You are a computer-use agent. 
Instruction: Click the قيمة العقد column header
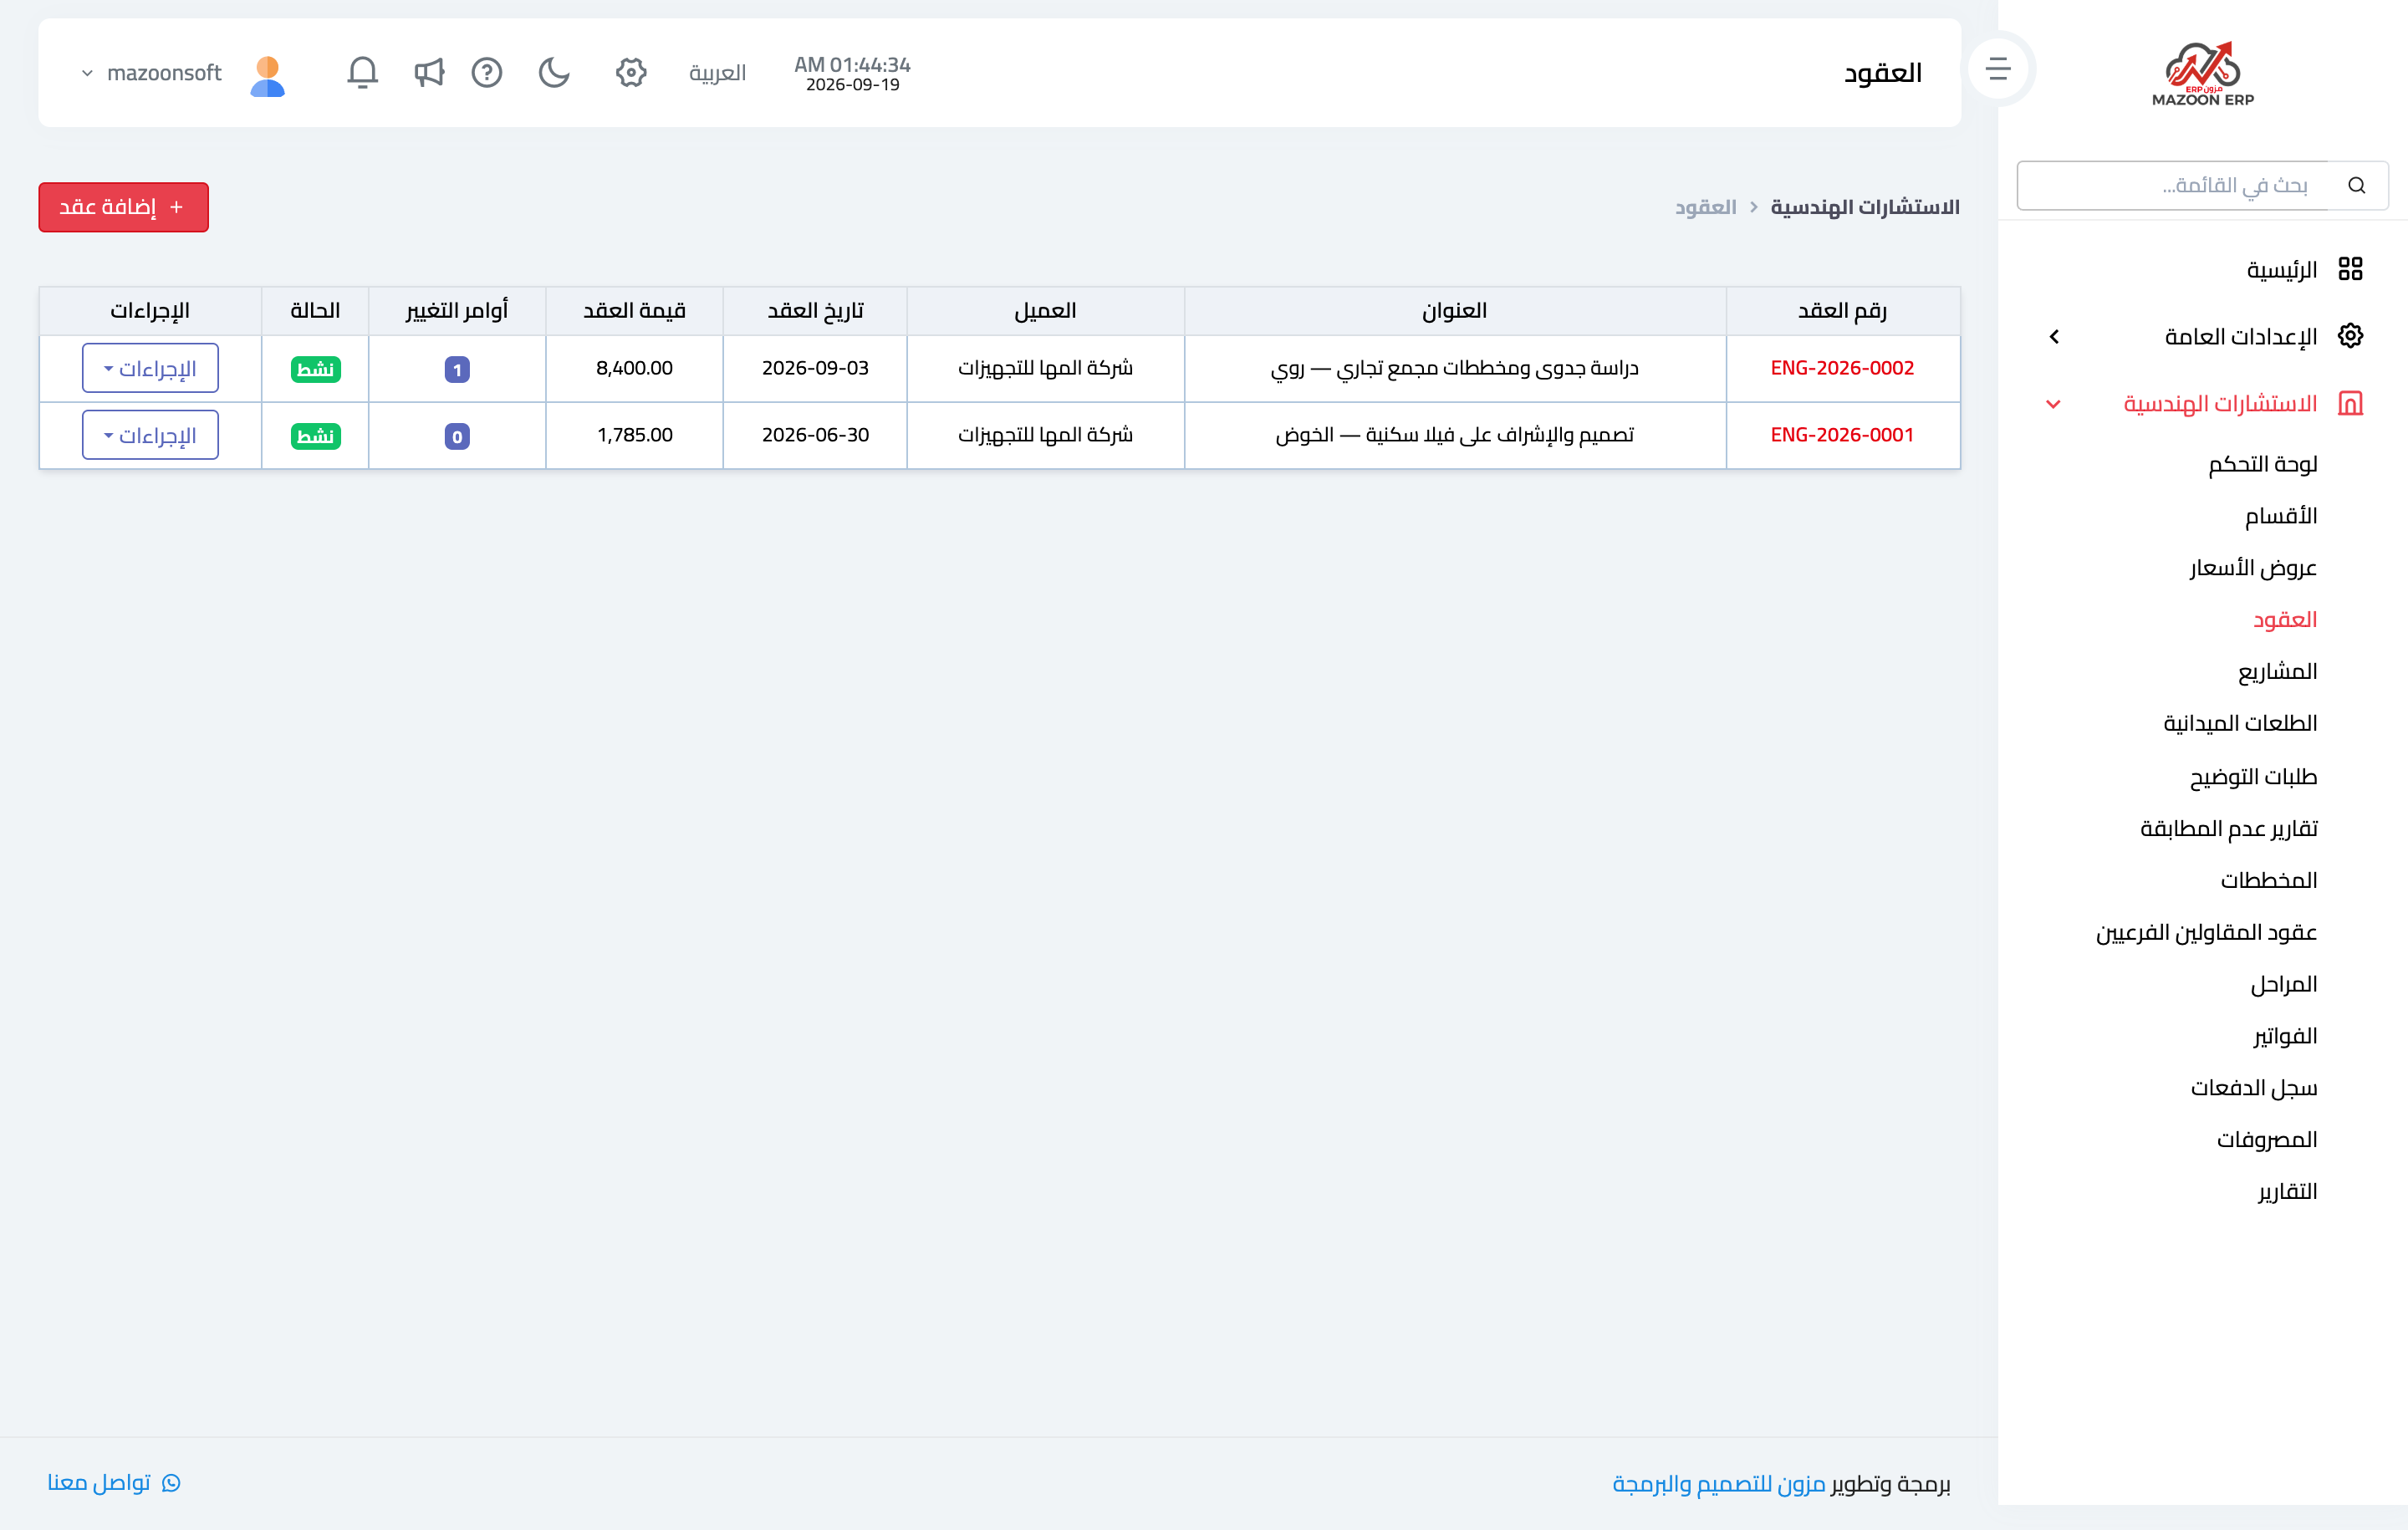coord(634,311)
